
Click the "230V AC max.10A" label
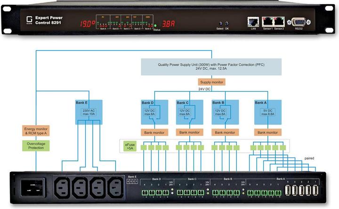[89, 112]
